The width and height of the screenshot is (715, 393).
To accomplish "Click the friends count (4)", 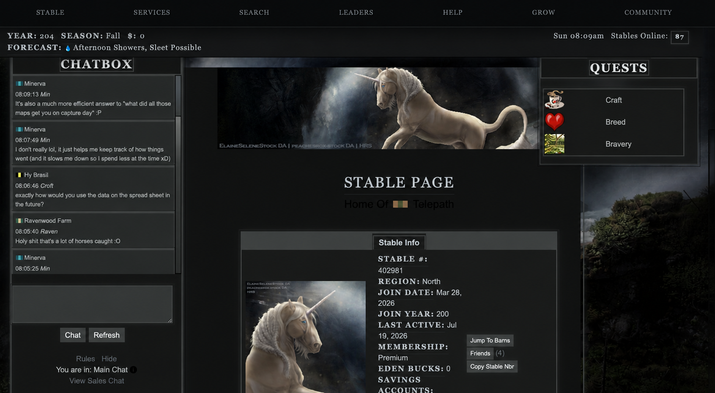I will pos(500,353).
